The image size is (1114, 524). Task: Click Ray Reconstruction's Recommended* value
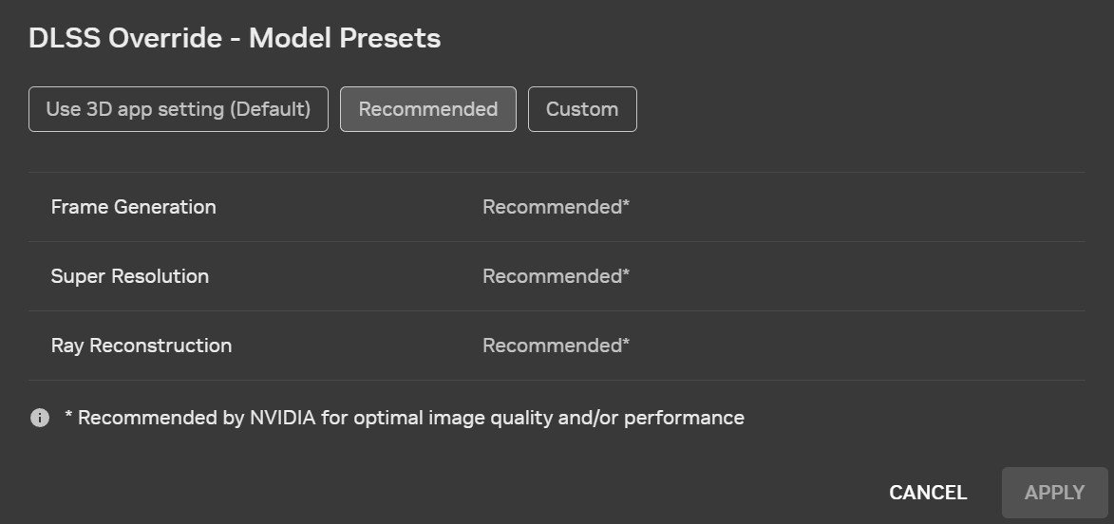[556, 346]
